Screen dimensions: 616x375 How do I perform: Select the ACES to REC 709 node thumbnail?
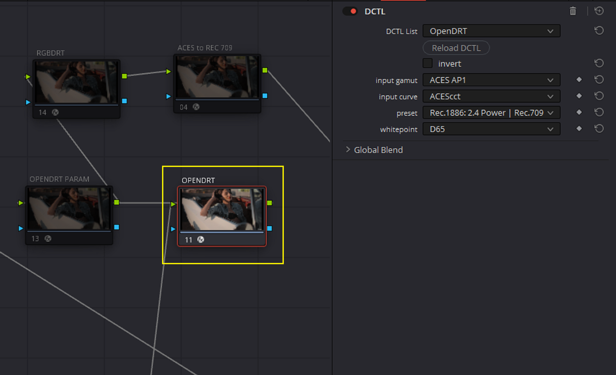(217, 77)
